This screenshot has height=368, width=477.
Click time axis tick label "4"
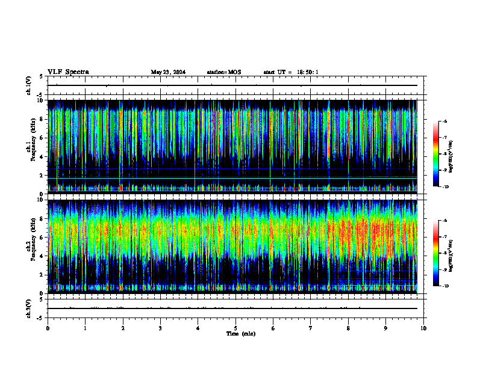coord(198,328)
